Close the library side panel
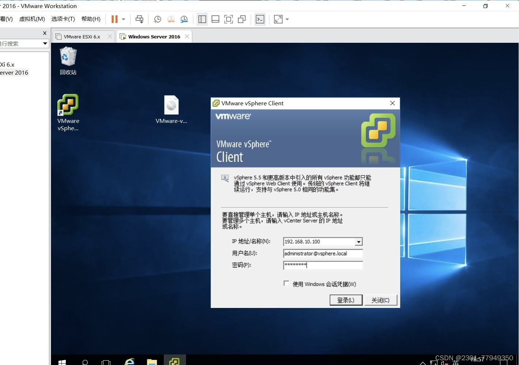519x365 pixels. coord(45,33)
